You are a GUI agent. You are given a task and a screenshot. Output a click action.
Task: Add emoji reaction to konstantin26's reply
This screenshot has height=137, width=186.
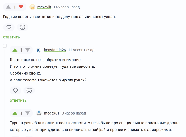tap(29, 90)
